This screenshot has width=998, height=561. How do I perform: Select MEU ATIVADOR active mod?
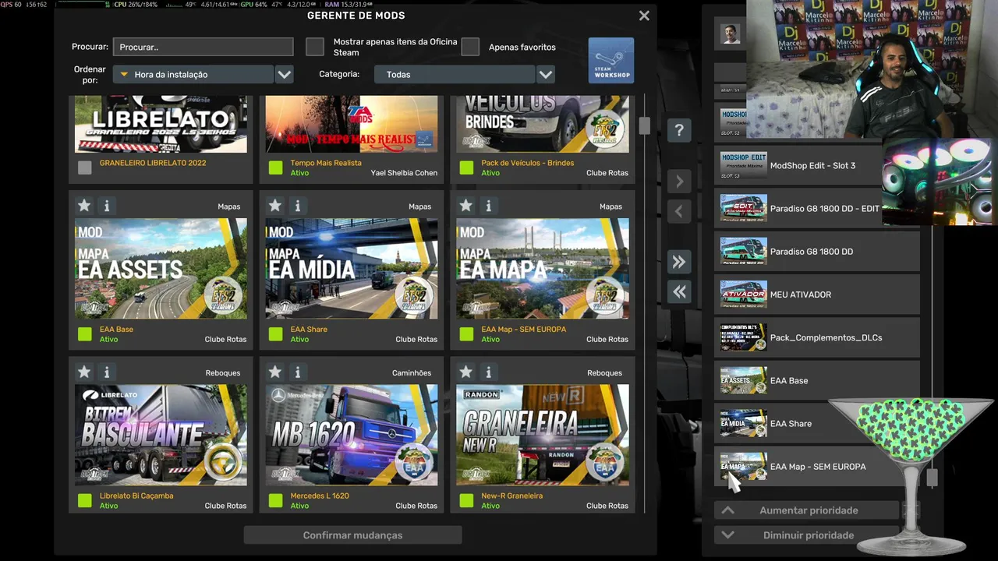[817, 295]
